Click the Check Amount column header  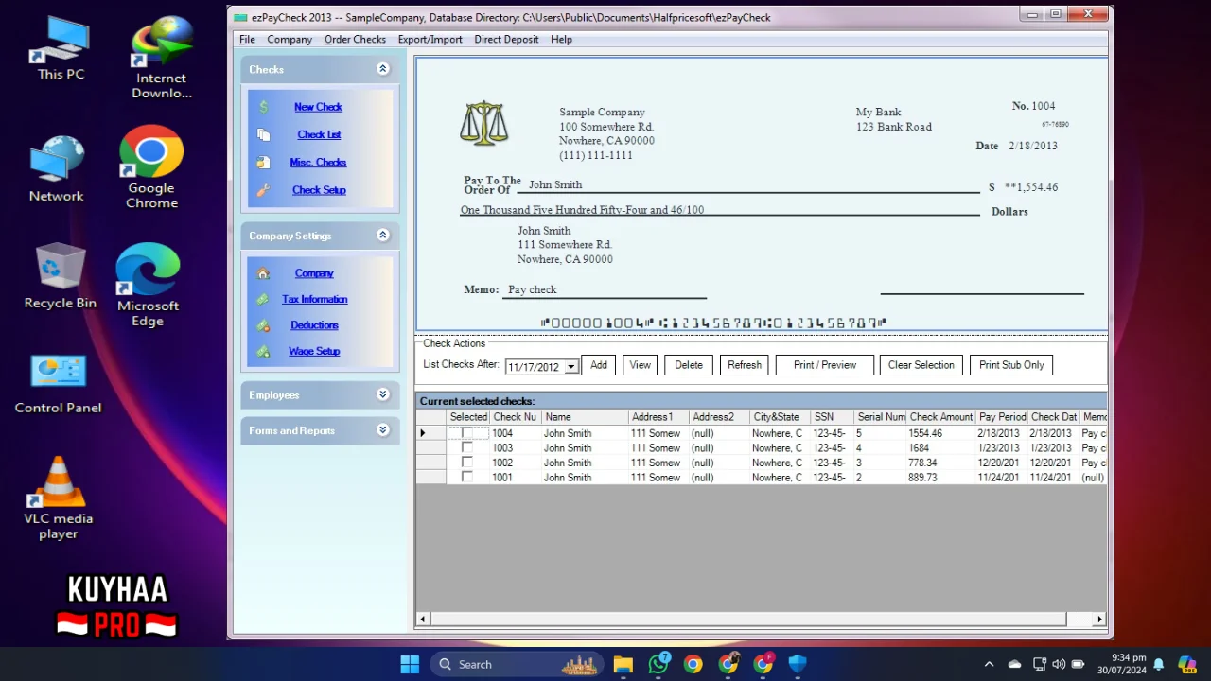(941, 417)
